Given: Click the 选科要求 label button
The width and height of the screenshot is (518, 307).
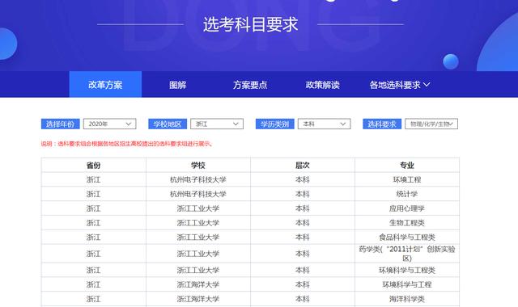Looking at the screenshot, I should 382,124.
